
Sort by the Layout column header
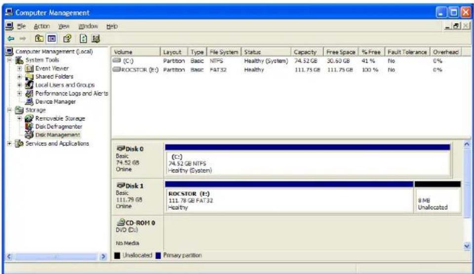pos(174,52)
